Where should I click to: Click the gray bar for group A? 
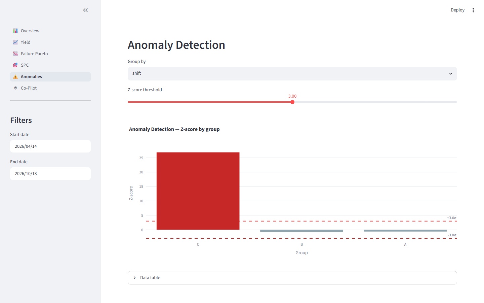coord(405,231)
